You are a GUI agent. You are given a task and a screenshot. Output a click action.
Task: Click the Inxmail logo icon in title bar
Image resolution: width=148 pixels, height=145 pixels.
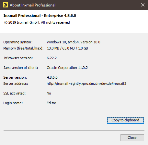6,5
